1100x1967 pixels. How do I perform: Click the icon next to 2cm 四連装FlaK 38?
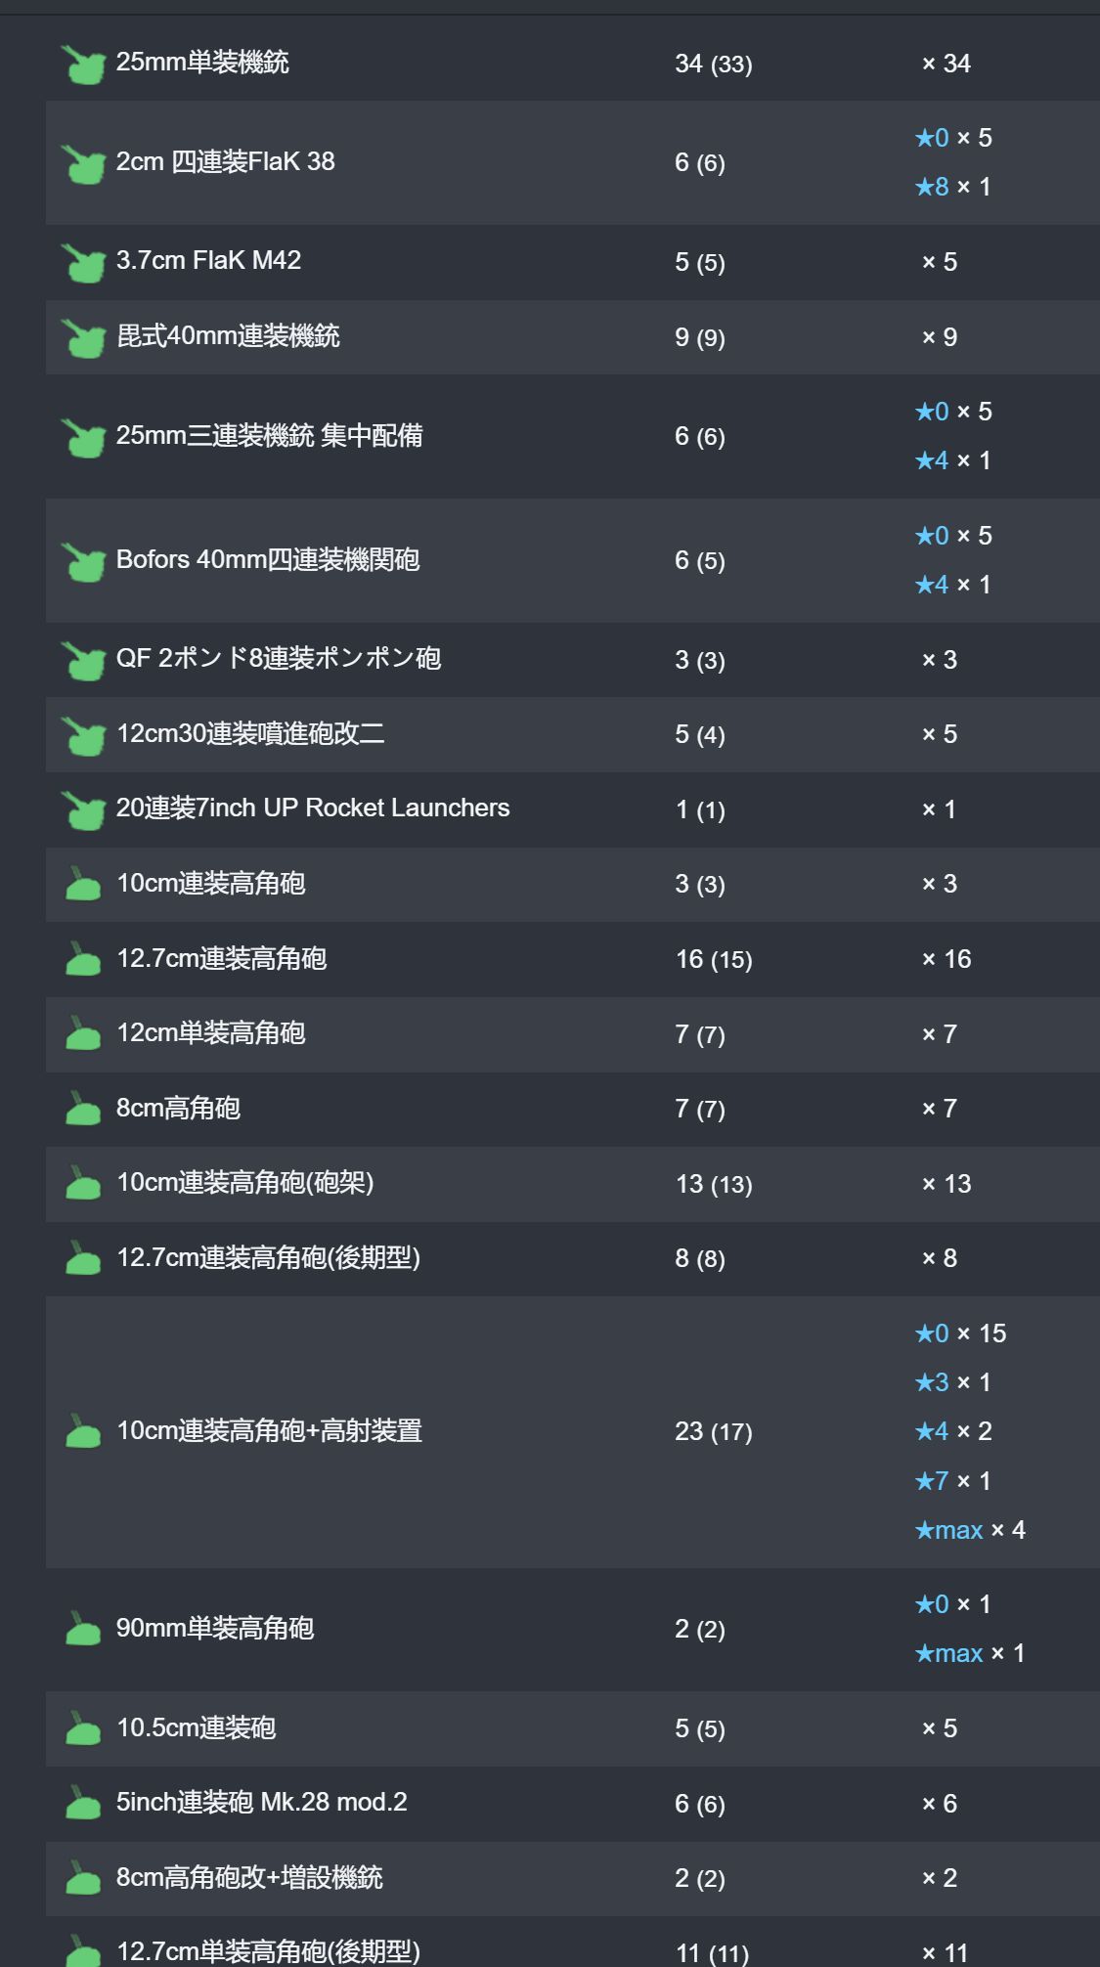[83, 163]
